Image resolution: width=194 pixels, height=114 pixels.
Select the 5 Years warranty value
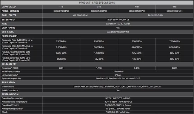coord(118,75)
